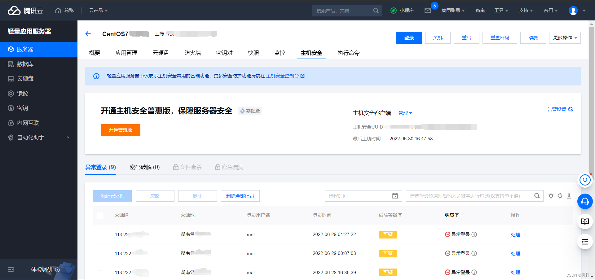
Task: Show info for 00:07:03 abnormal login status
Action: (474, 253)
